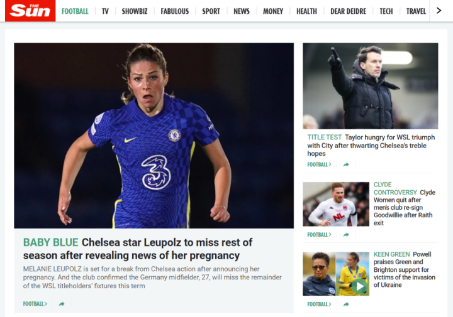Play the Brighton Ukraine support video
The width and height of the screenshot is (453, 317).
click(x=359, y=286)
